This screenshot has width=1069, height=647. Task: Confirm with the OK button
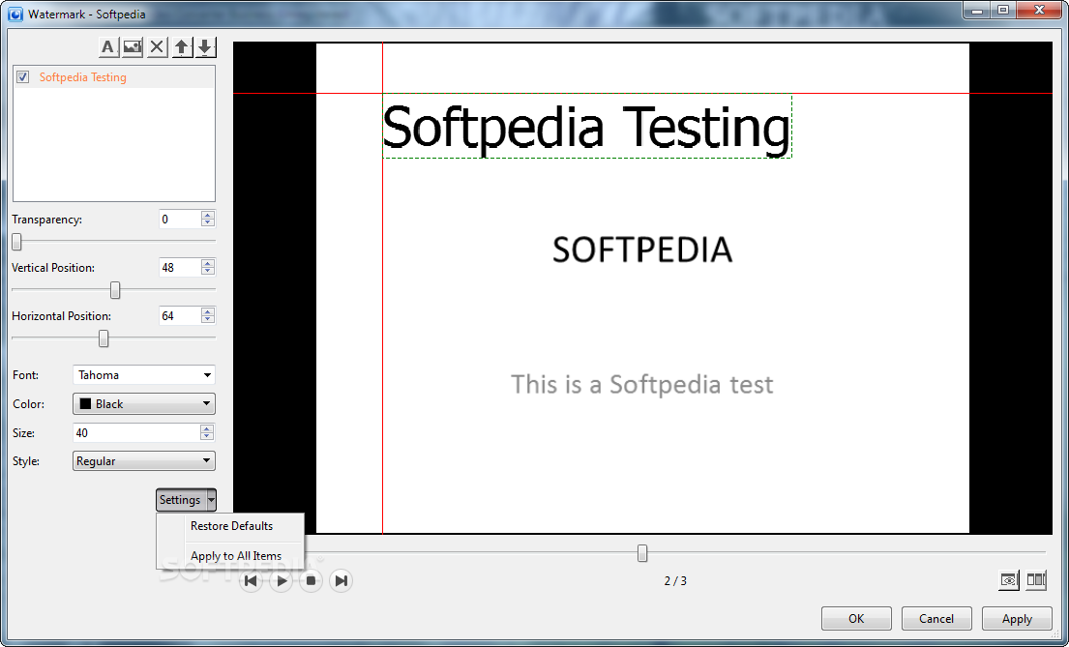click(x=856, y=618)
